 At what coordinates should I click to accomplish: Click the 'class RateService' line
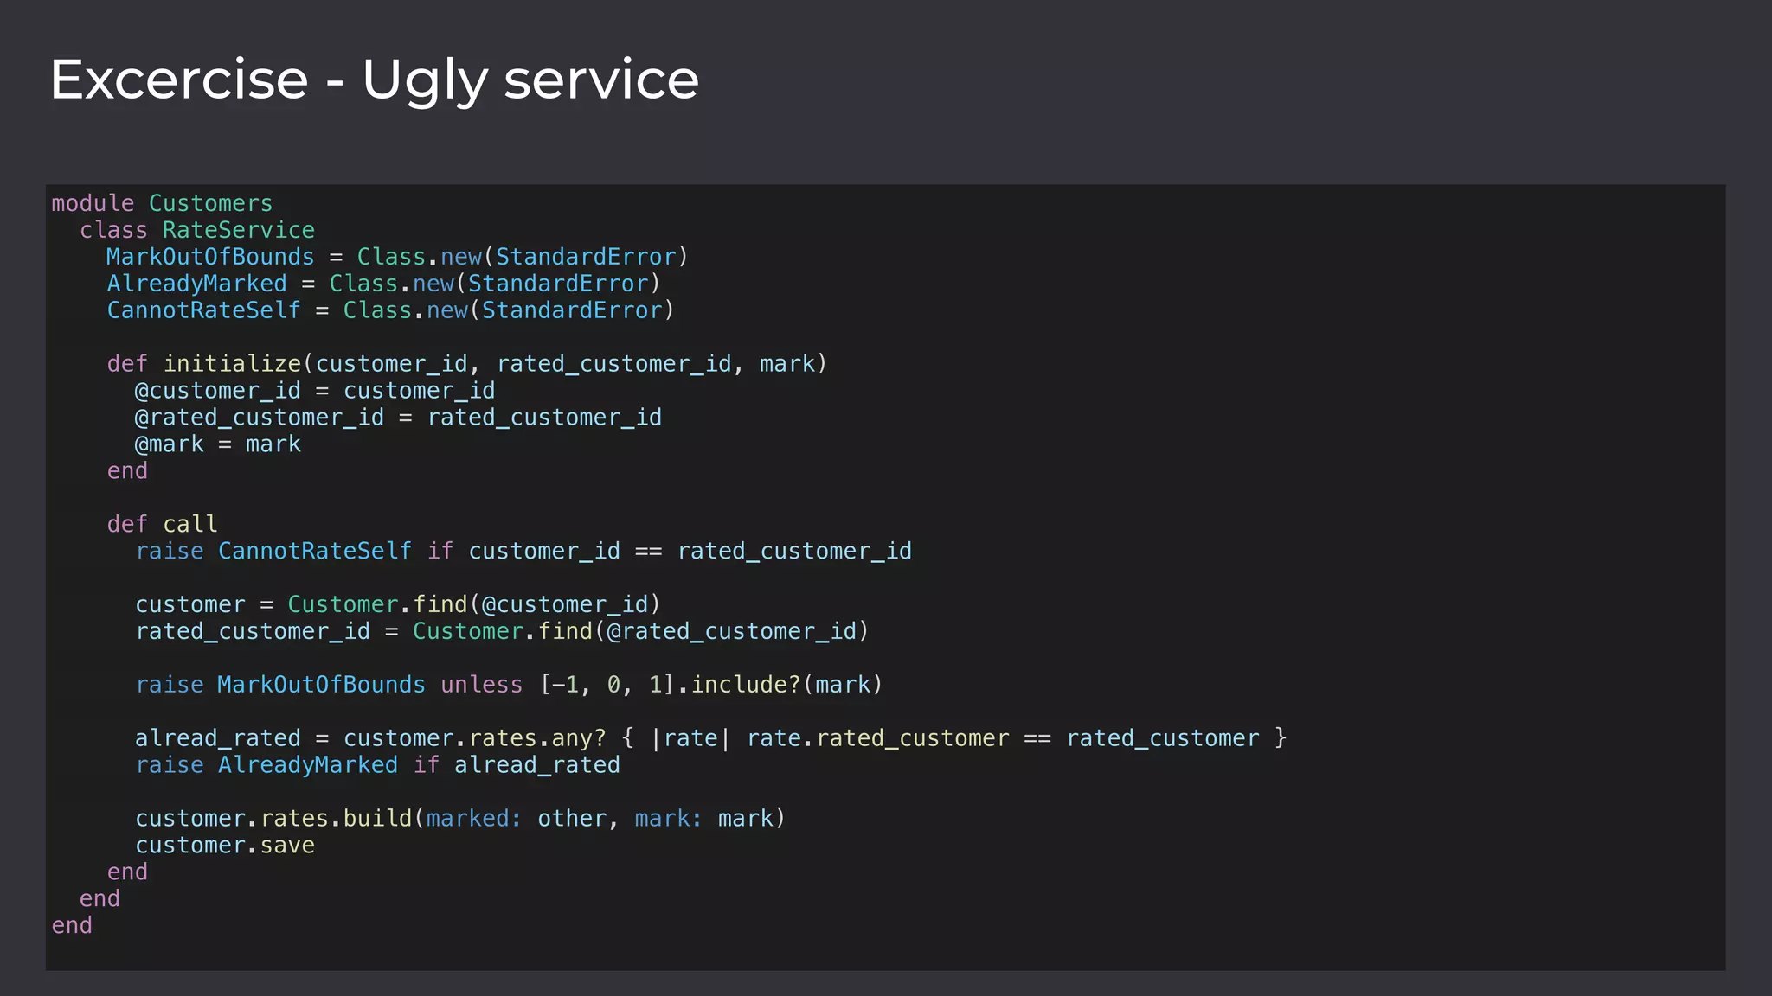tap(197, 230)
